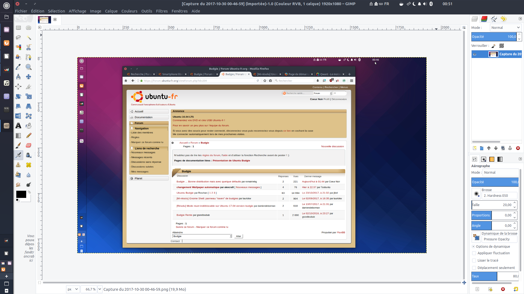
Task: Select the Text tool
Action: coord(18,126)
